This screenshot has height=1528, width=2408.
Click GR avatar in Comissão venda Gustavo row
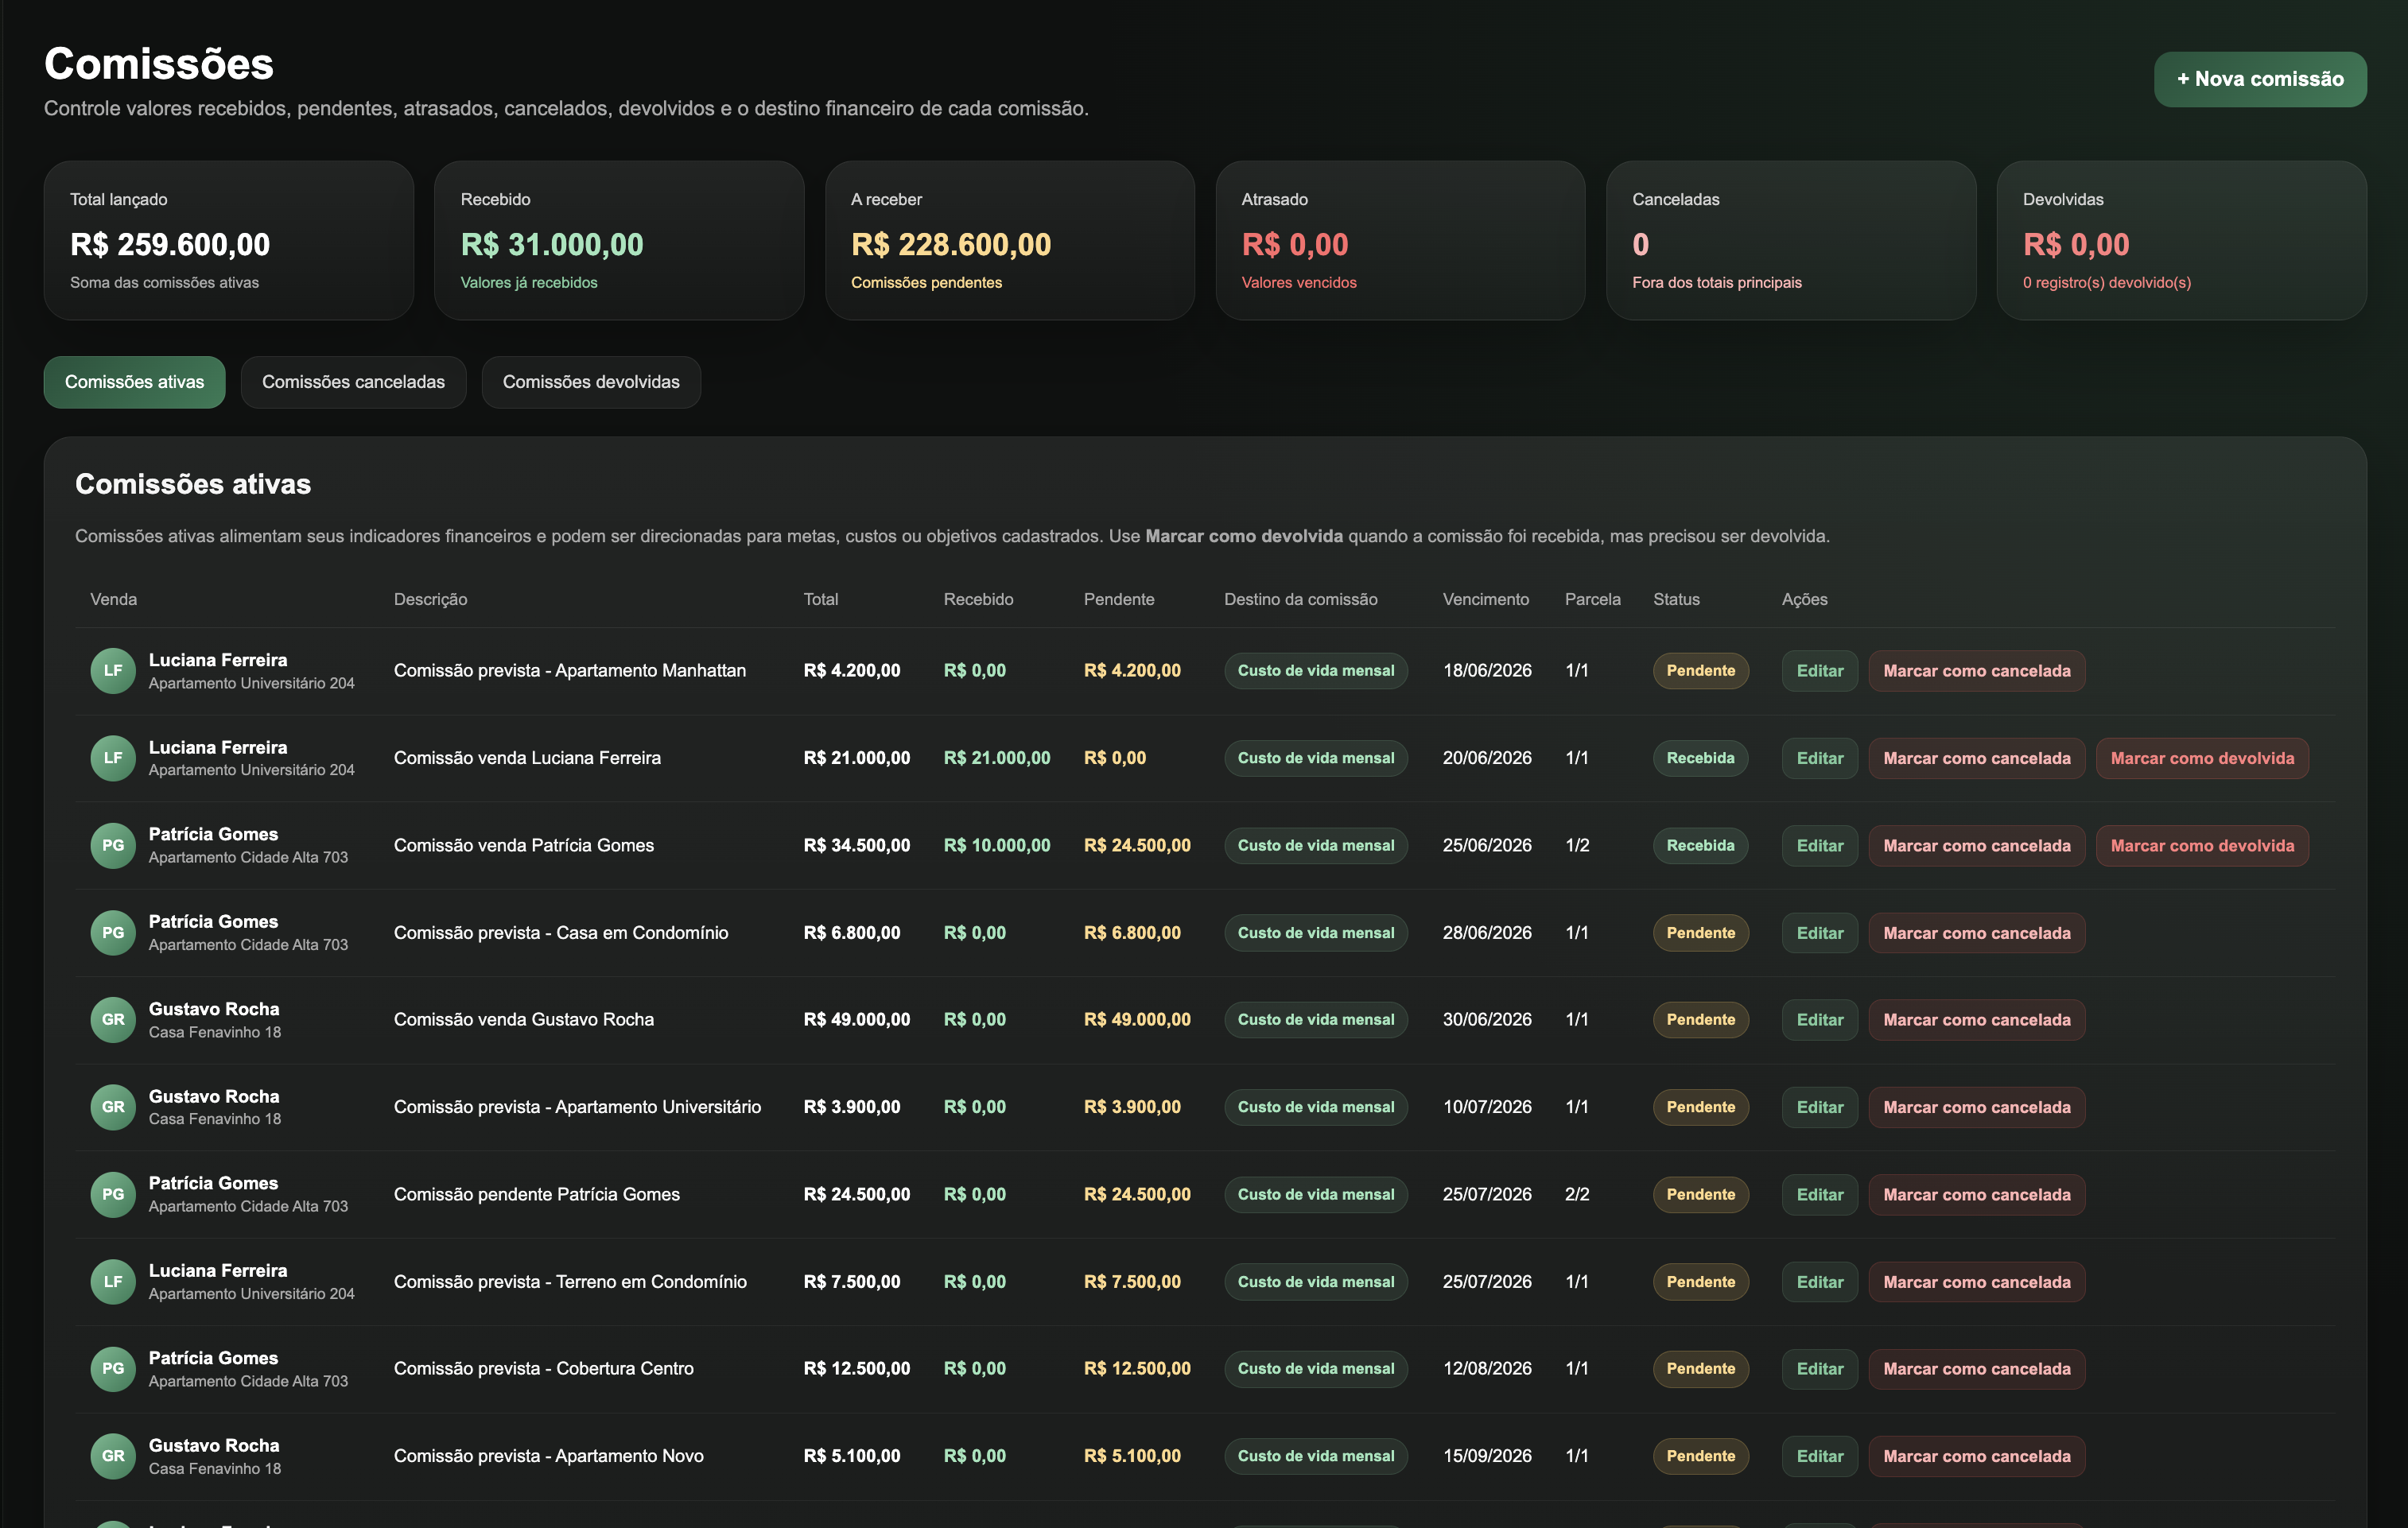[113, 1020]
